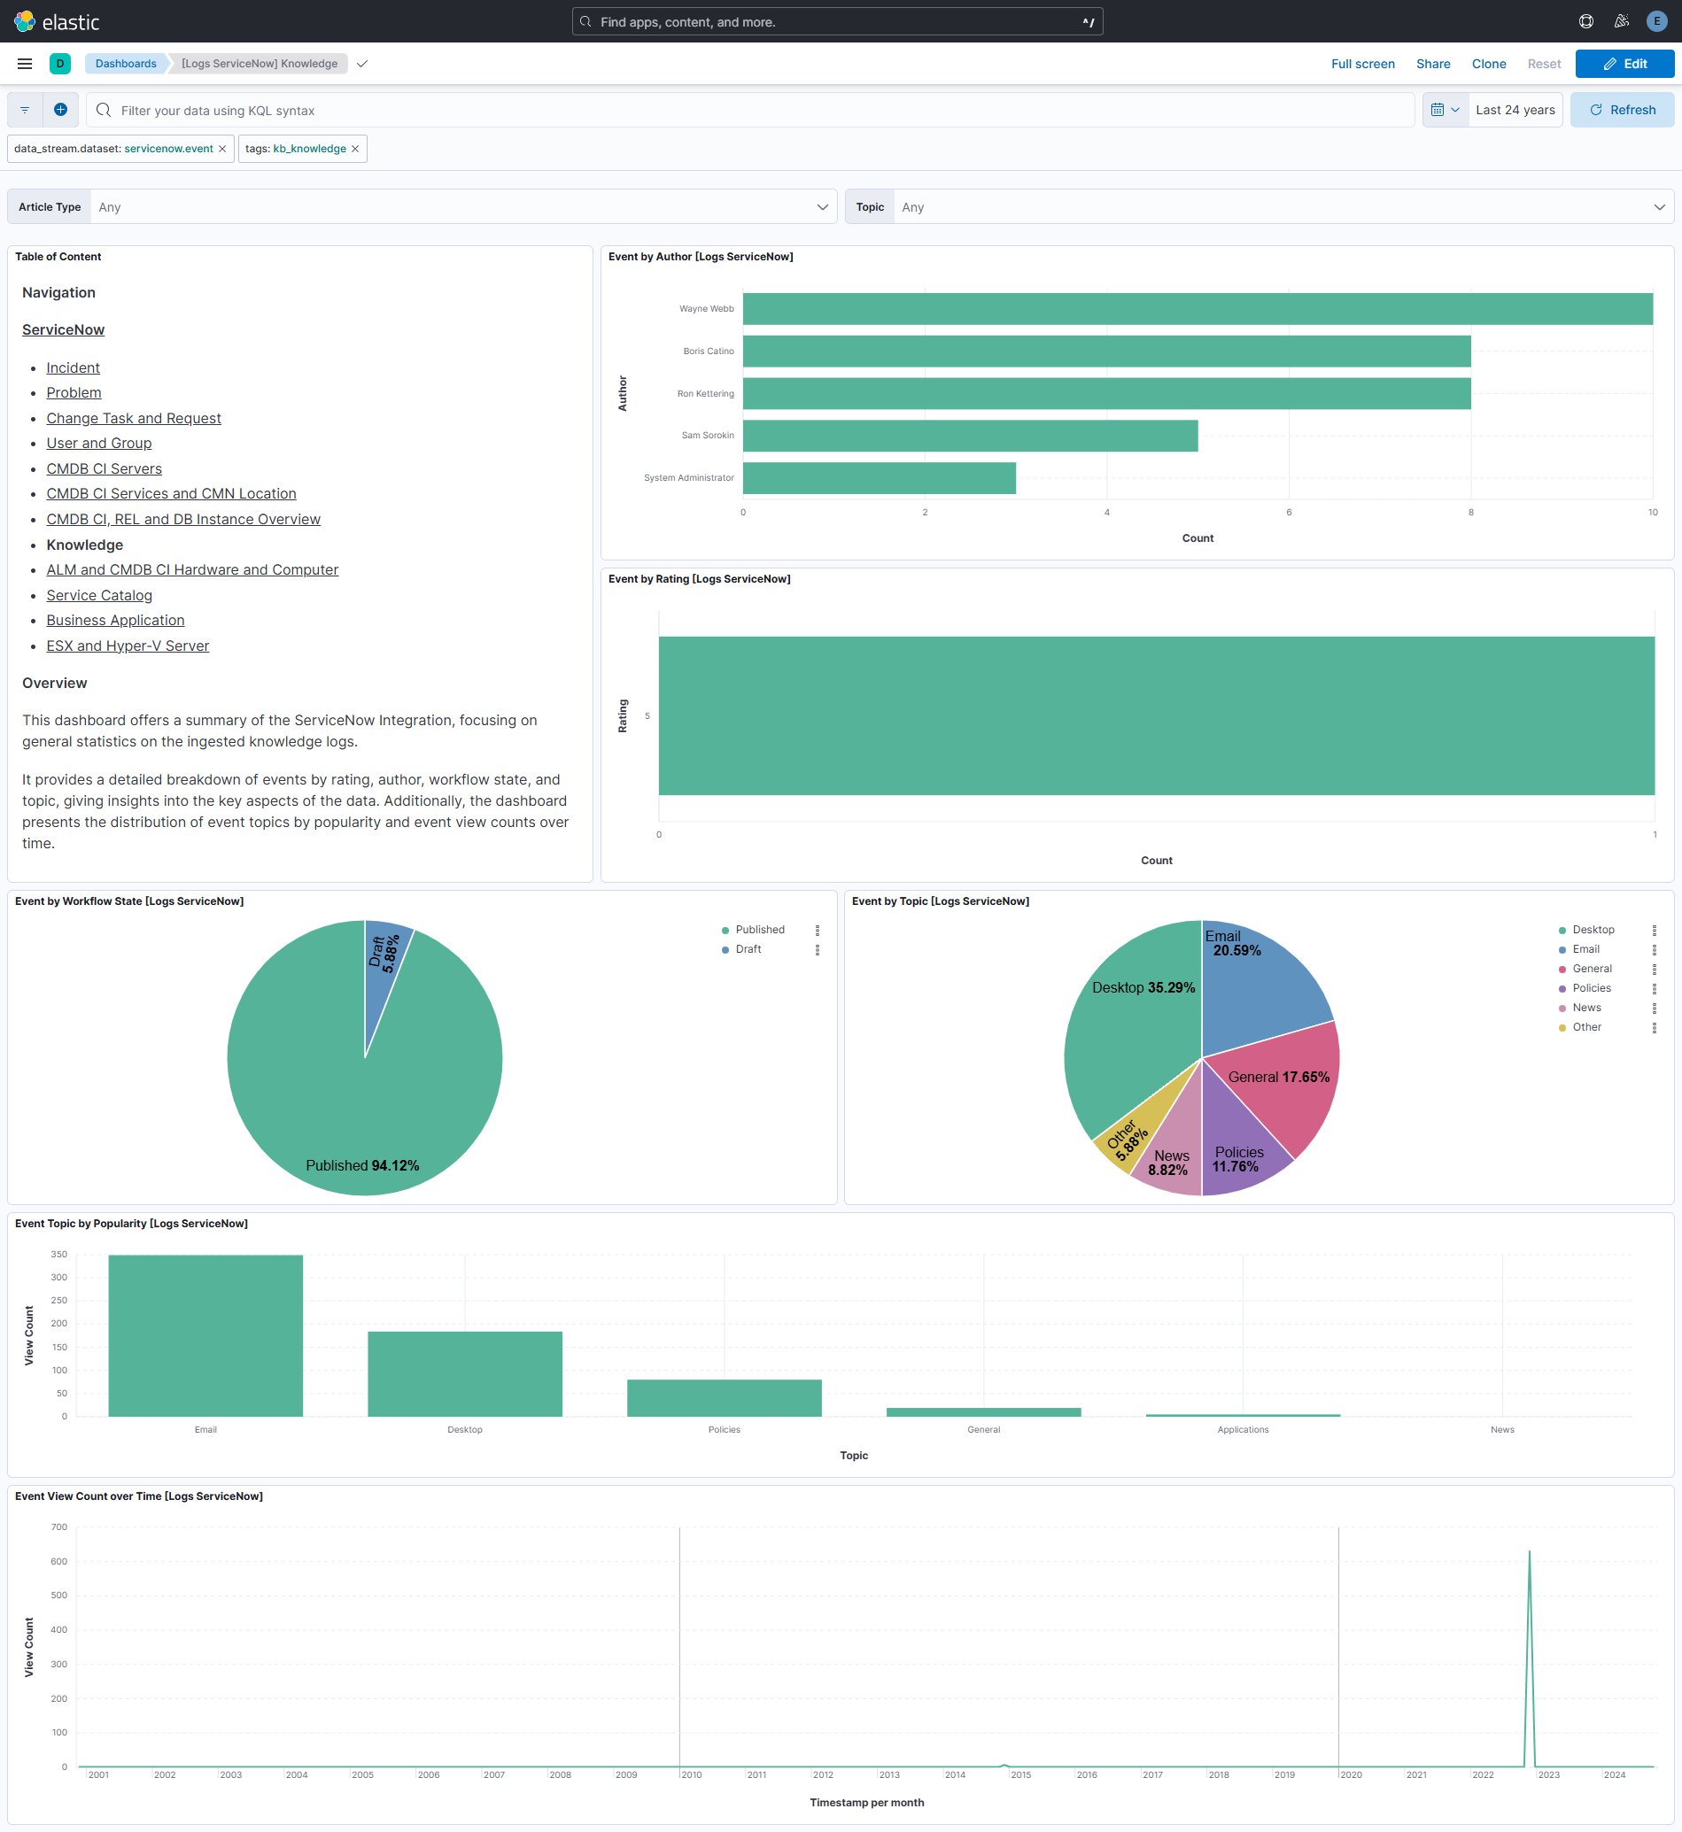Click the filter options funnel icon
The image size is (1682, 1832).
coord(24,109)
